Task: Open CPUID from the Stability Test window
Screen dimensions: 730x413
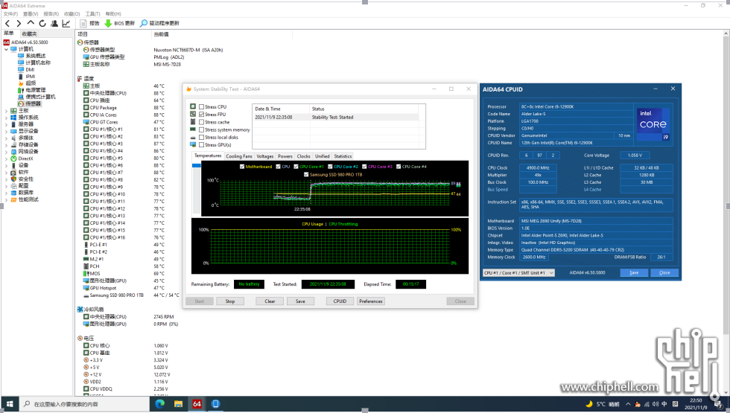Action: point(340,301)
